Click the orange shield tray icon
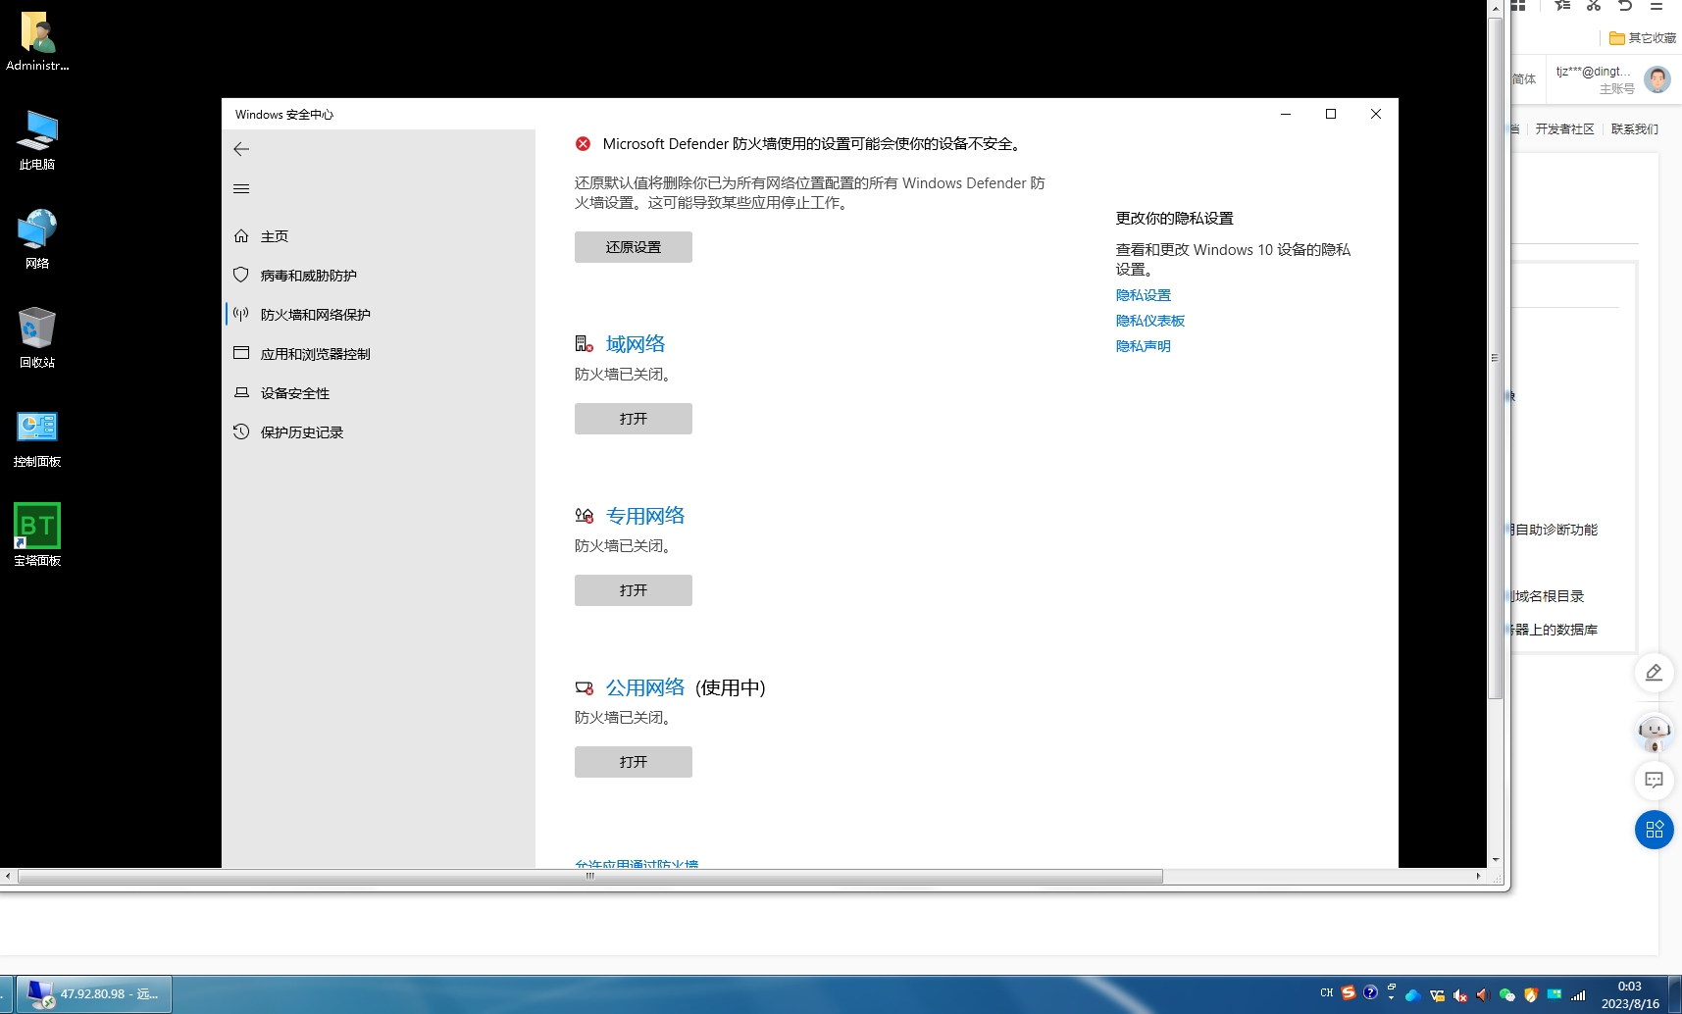 coord(1530,995)
